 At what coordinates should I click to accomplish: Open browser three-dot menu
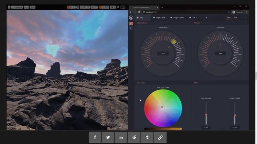tap(246, 12)
